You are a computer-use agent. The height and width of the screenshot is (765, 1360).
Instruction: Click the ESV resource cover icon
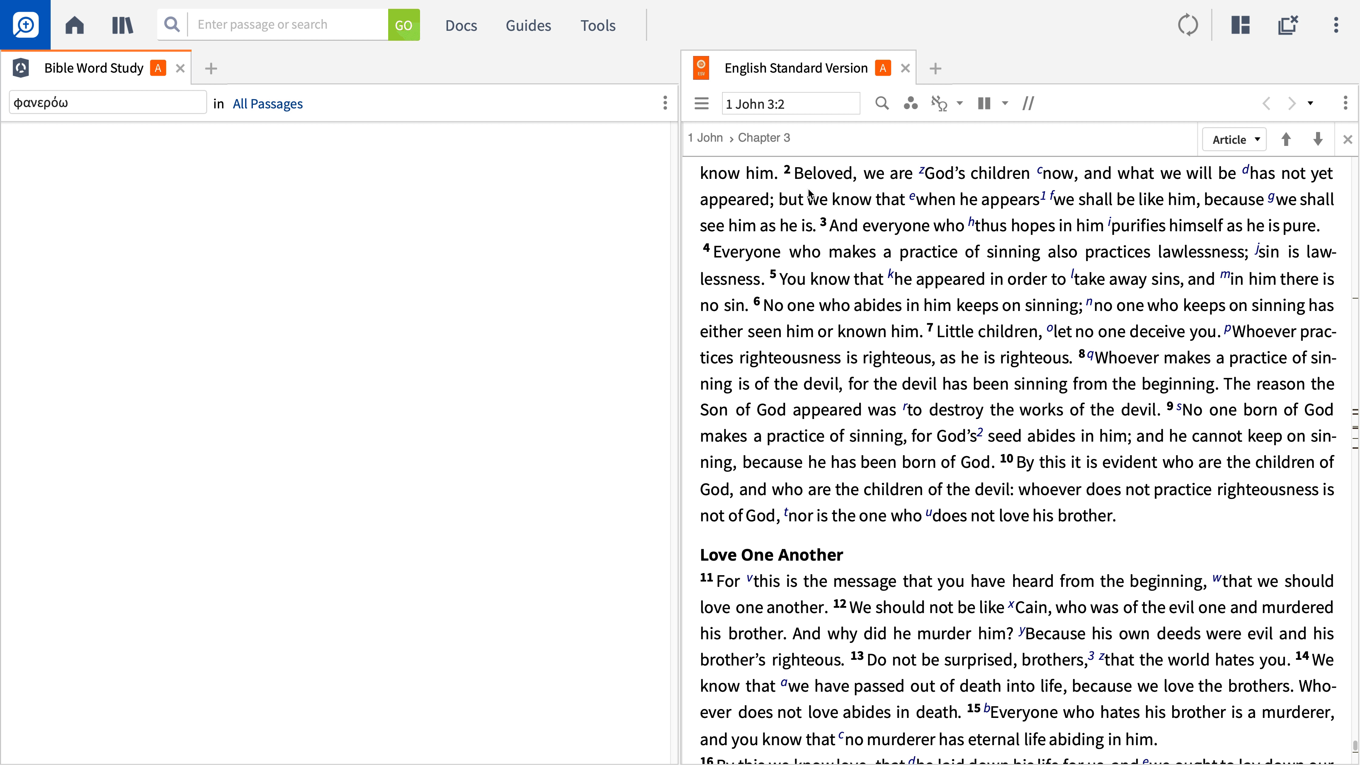point(701,68)
